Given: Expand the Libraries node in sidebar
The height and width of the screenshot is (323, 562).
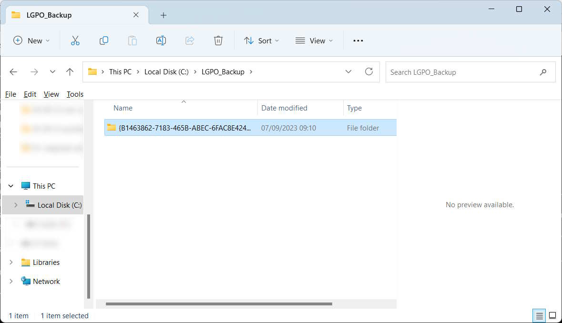Looking at the screenshot, I should pos(10,262).
